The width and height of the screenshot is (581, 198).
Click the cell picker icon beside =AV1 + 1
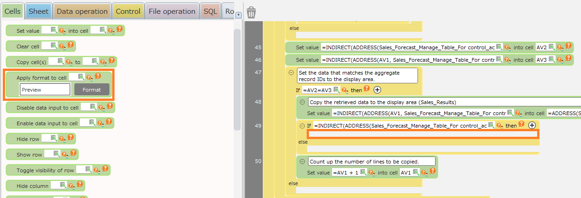(x=363, y=172)
